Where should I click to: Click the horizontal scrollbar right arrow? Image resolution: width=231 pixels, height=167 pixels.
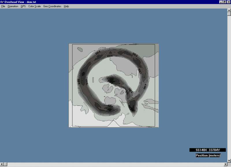click(x=225, y=164)
